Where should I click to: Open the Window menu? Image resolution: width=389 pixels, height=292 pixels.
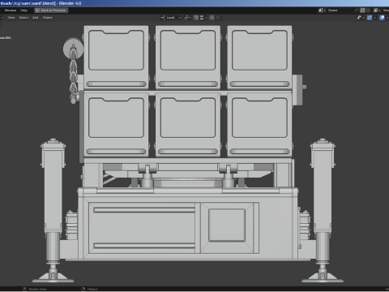[11, 11]
